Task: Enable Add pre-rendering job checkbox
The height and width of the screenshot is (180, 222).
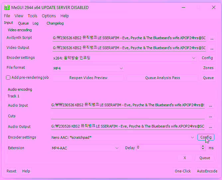Action: tap(8, 78)
